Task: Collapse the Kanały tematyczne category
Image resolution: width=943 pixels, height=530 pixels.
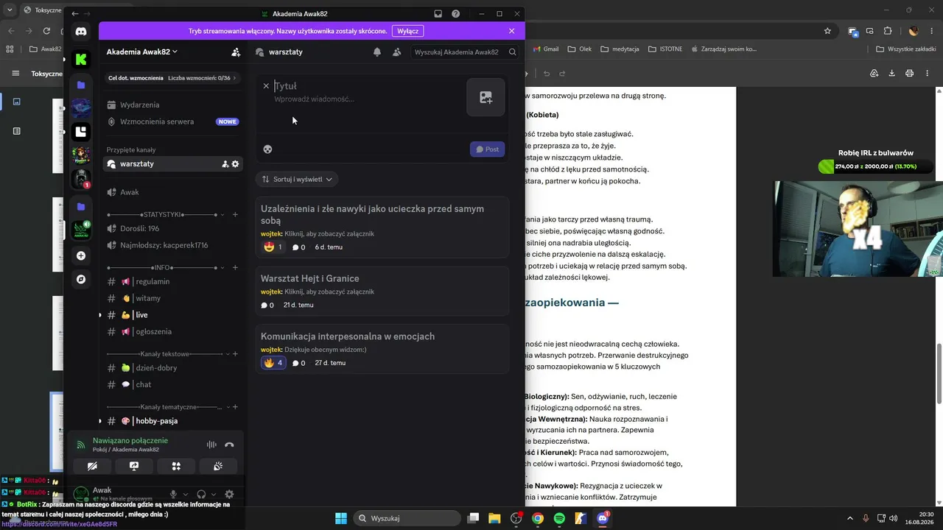Action: [167, 407]
